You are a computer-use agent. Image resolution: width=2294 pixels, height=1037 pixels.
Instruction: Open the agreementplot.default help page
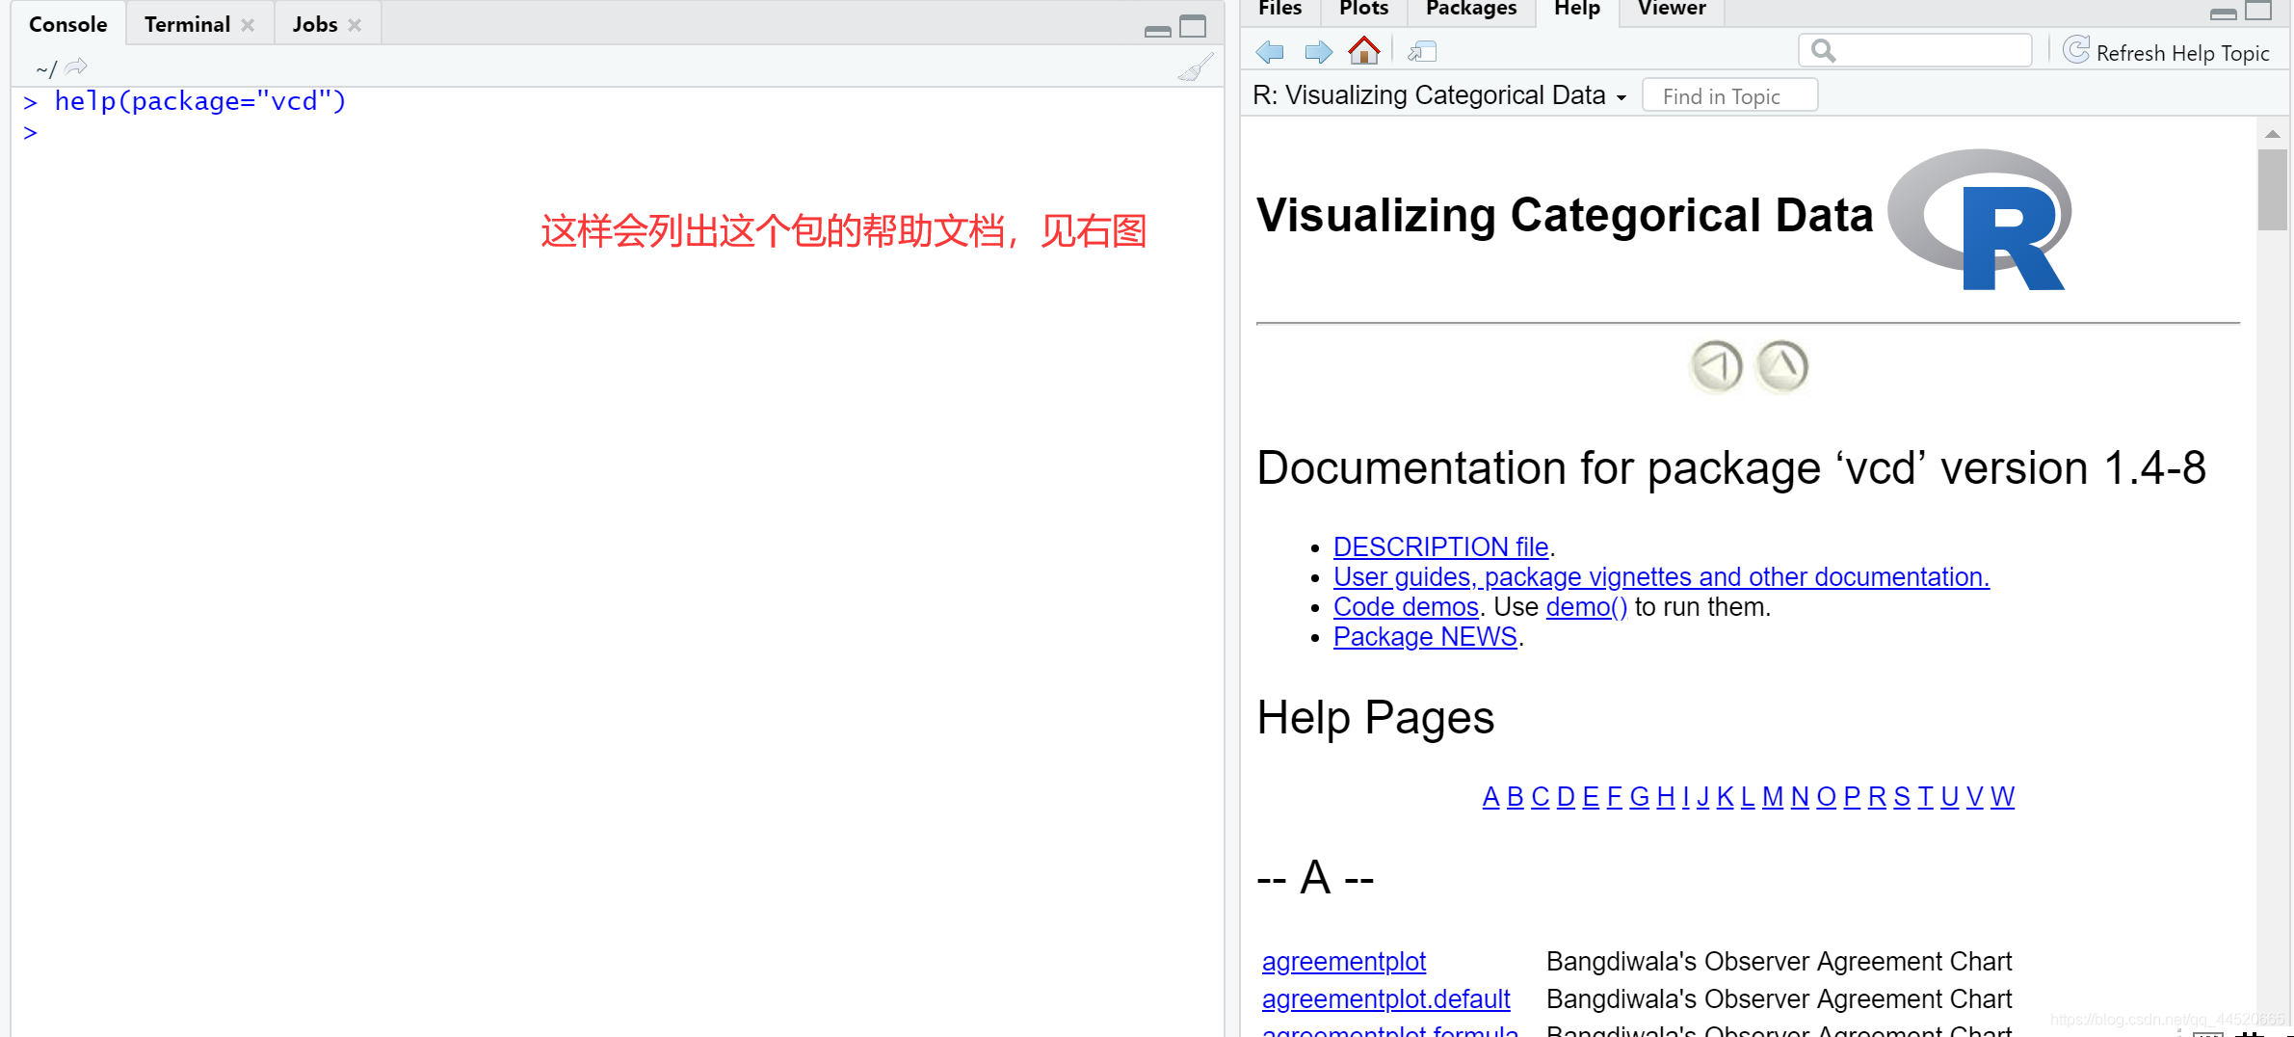click(x=1385, y=999)
